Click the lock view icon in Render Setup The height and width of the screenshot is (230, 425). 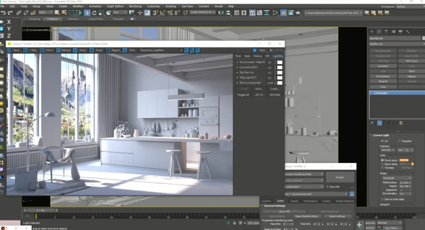[352, 194]
